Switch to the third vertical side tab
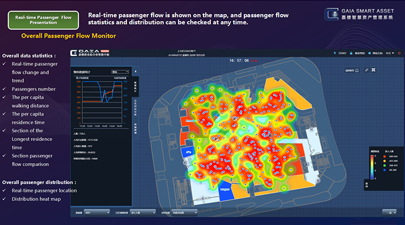The width and height of the screenshot is (405, 225). point(135,125)
